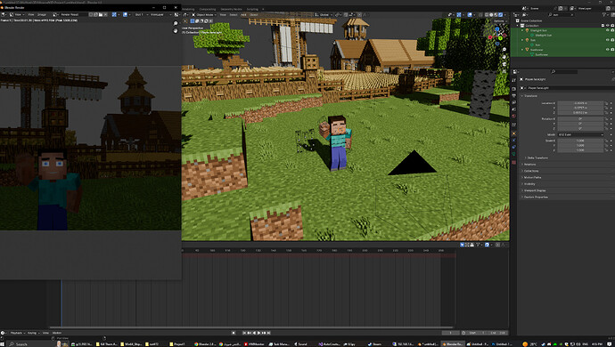The width and height of the screenshot is (615, 347).
Task: Switch to the Scripting workspace tab
Action: 252,9
